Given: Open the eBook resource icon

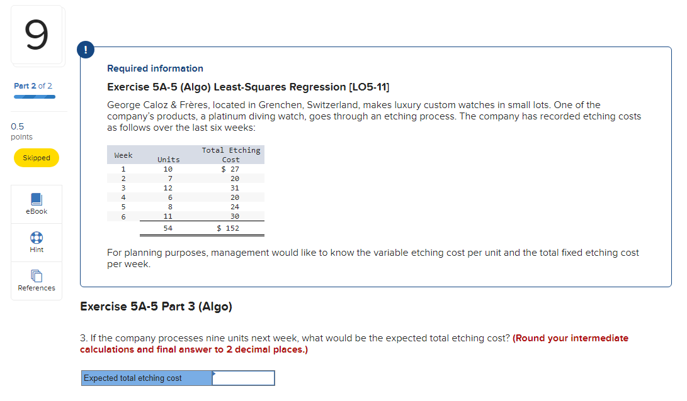Looking at the screenshot, I should tap(37, 199).
